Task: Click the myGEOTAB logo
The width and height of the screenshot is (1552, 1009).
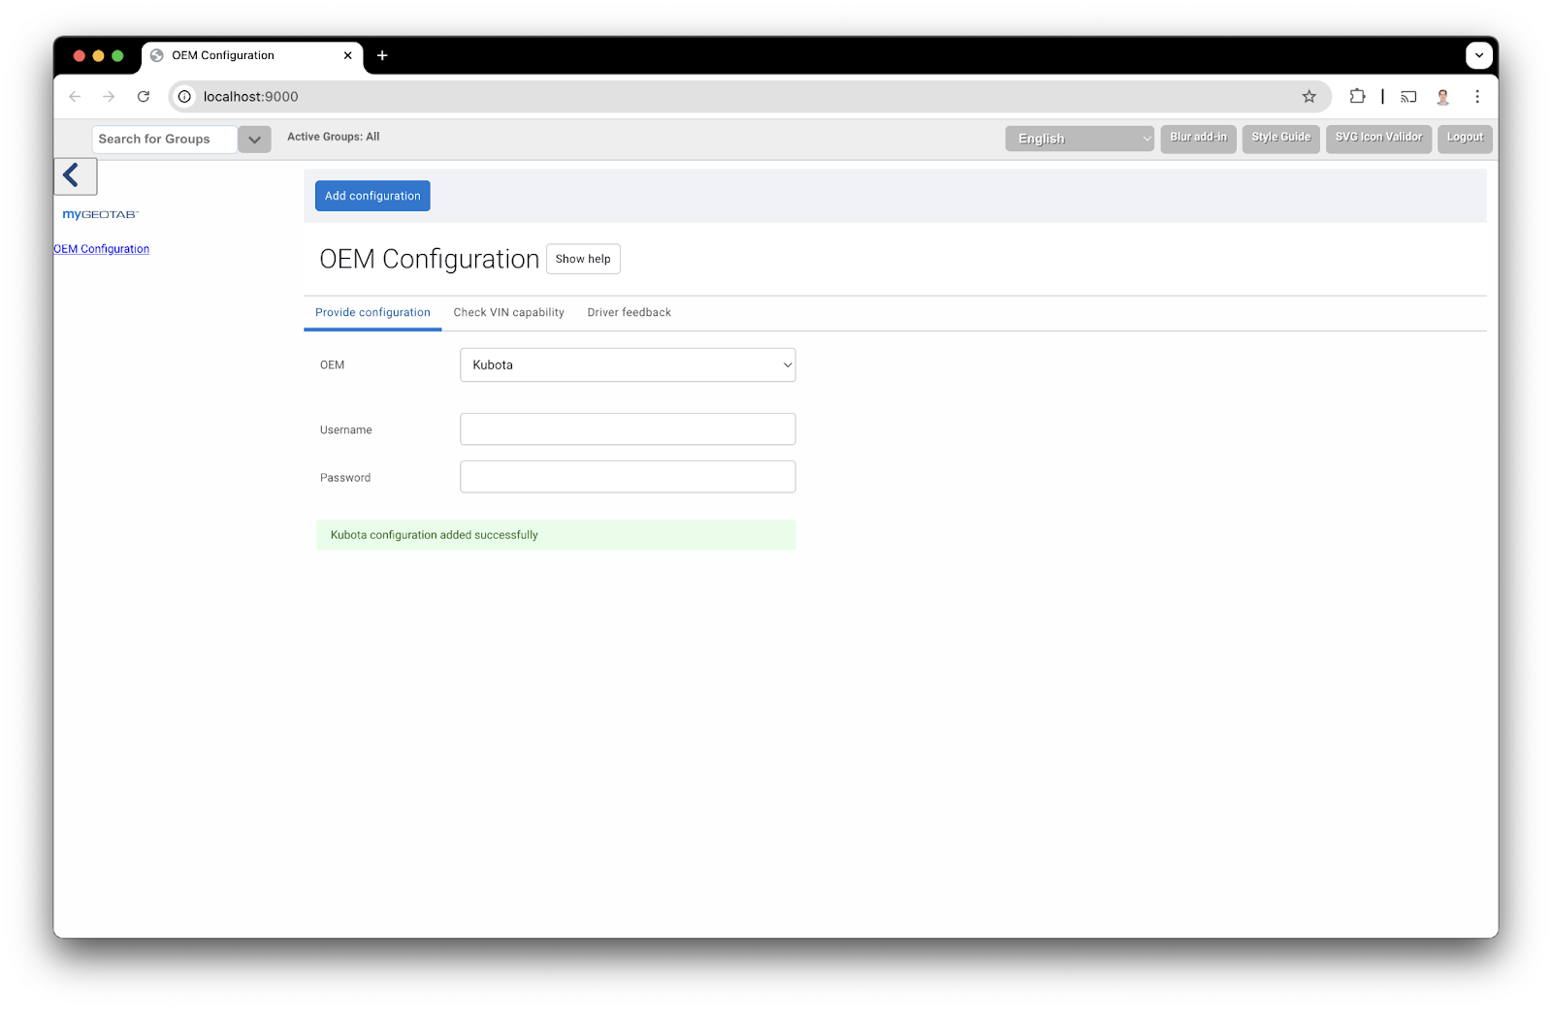Action: [x=101, y=214]
